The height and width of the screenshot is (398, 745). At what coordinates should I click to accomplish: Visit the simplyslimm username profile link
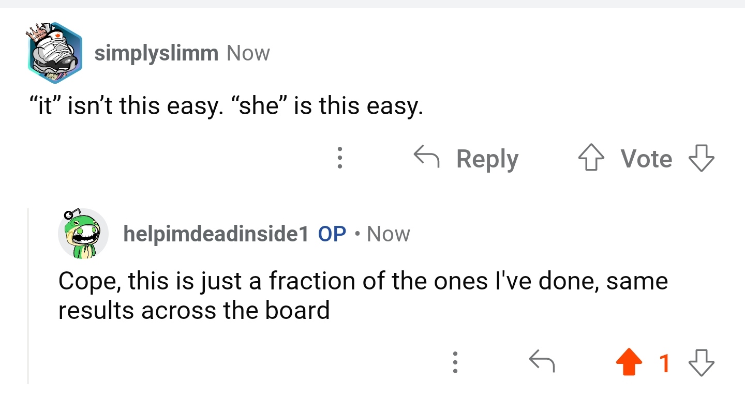coord(156,53)
